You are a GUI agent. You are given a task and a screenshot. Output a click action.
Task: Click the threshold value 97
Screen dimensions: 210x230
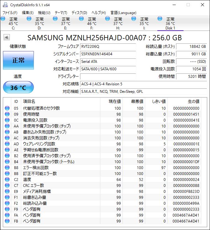(163, 168)
